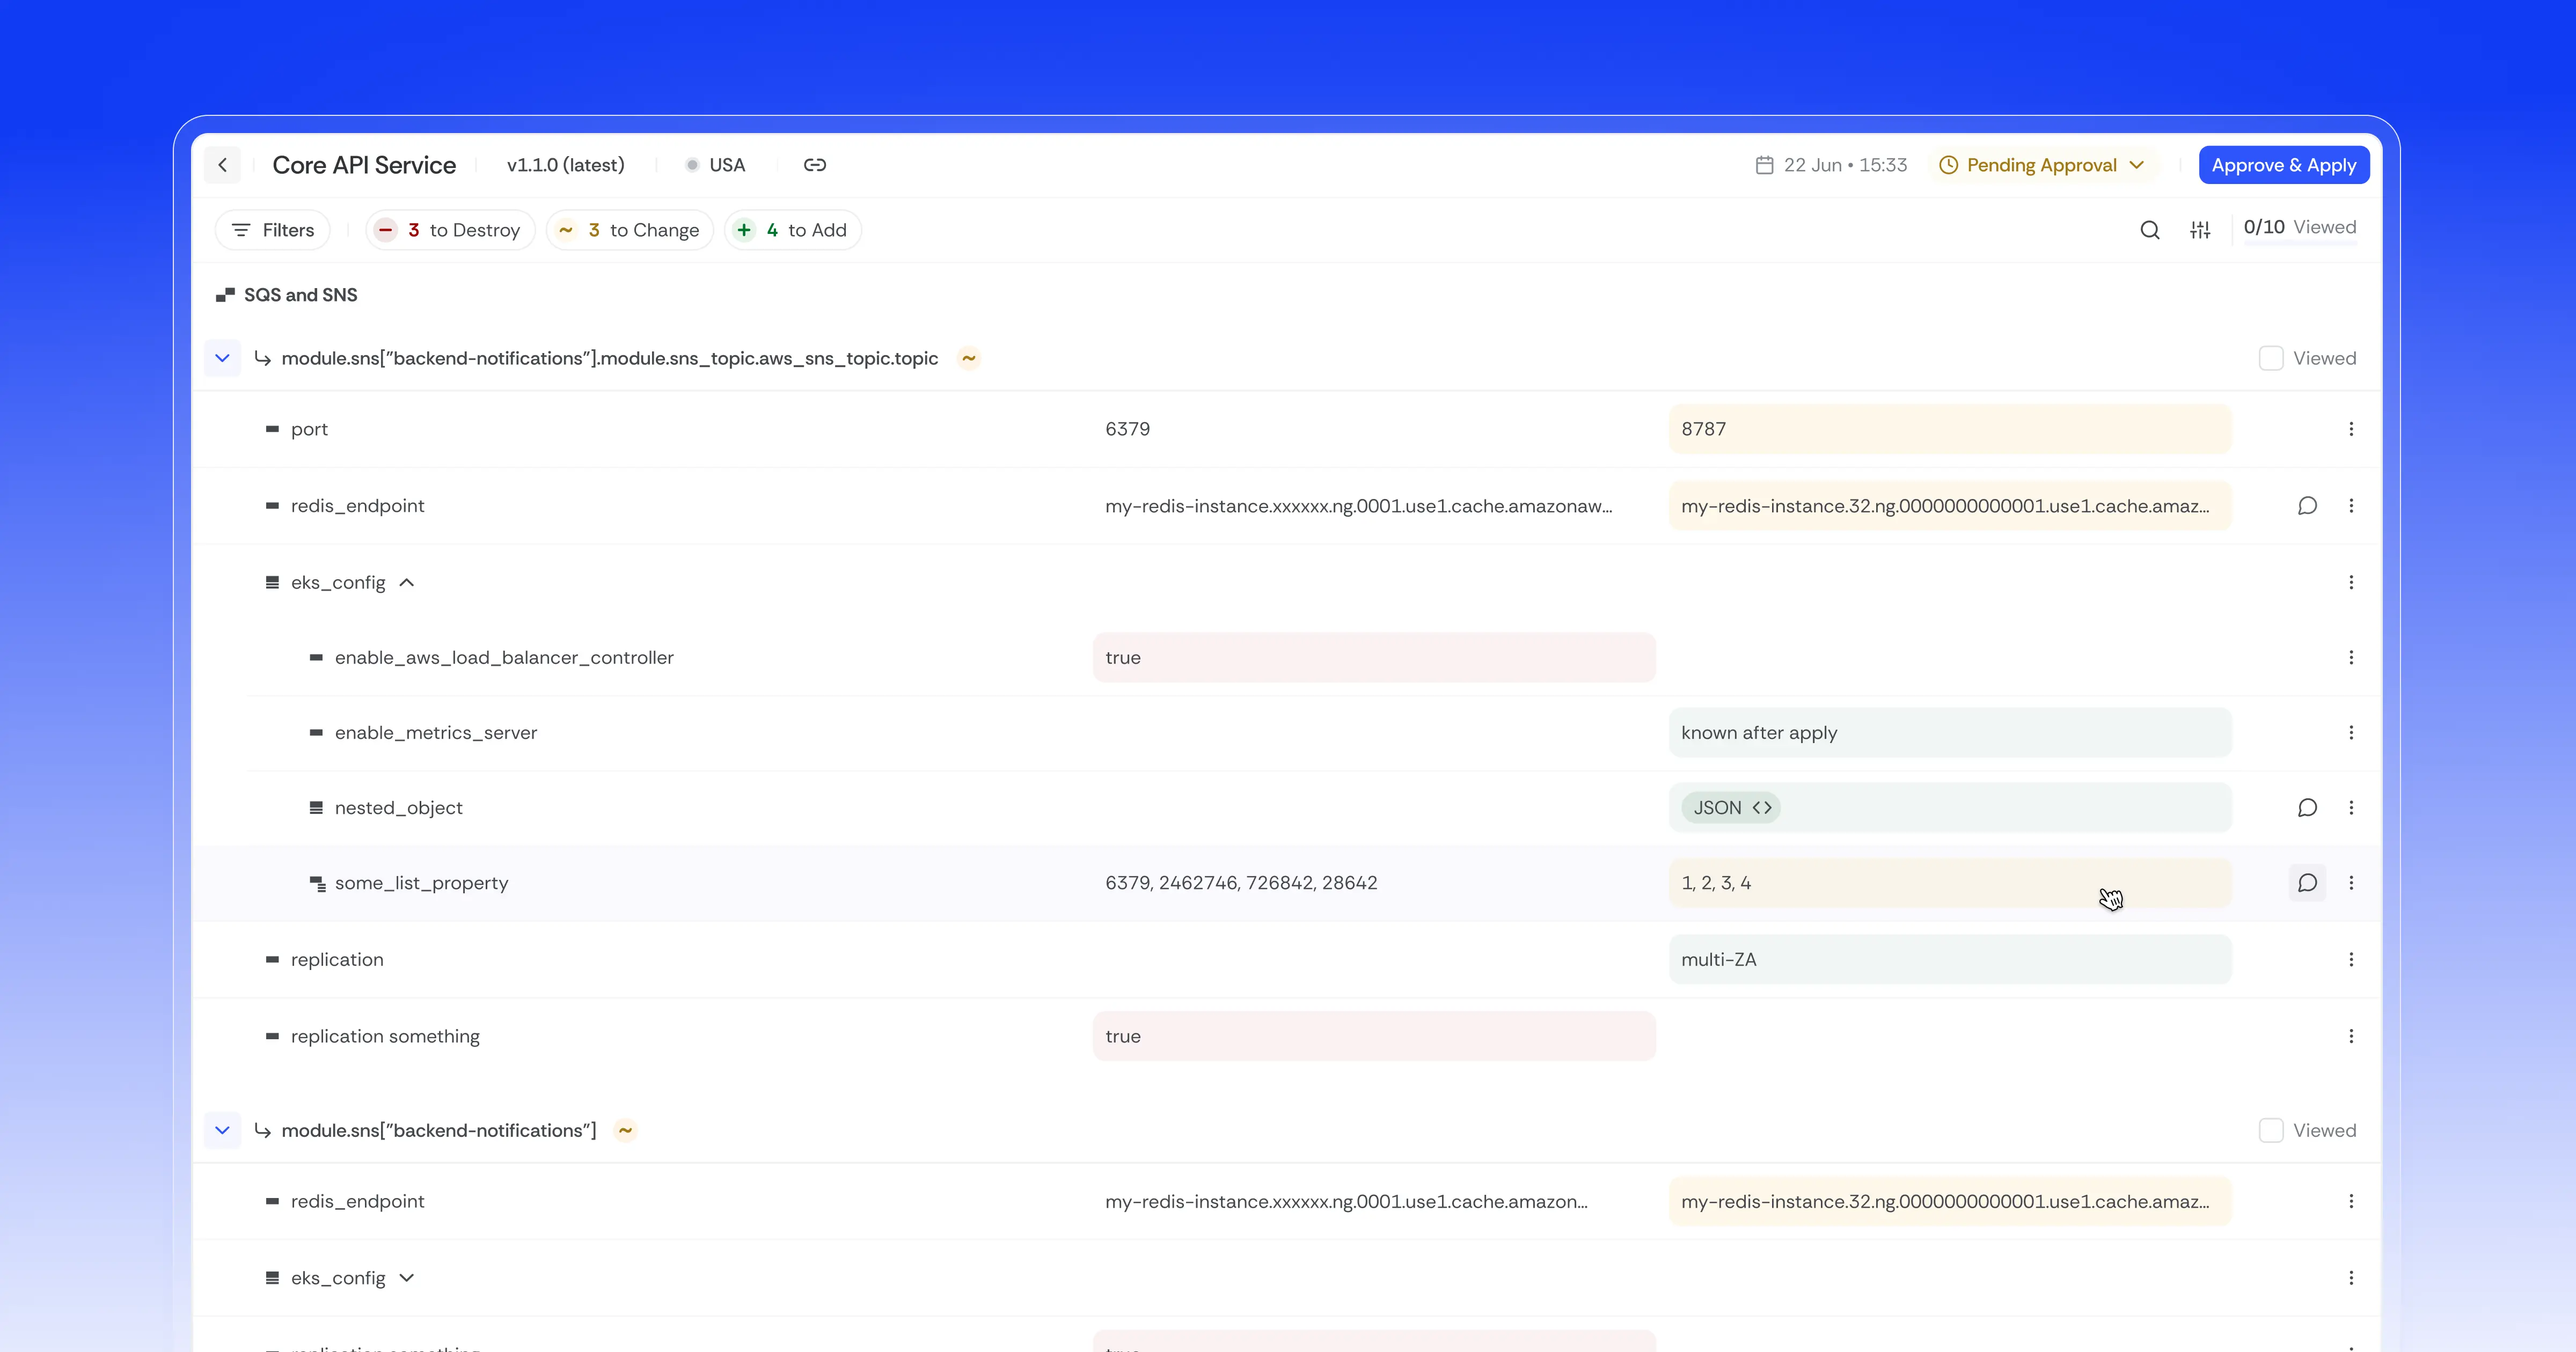Open three-dot menu for the replication row
2576x1352 pixels.
[x=2351, y=960]
